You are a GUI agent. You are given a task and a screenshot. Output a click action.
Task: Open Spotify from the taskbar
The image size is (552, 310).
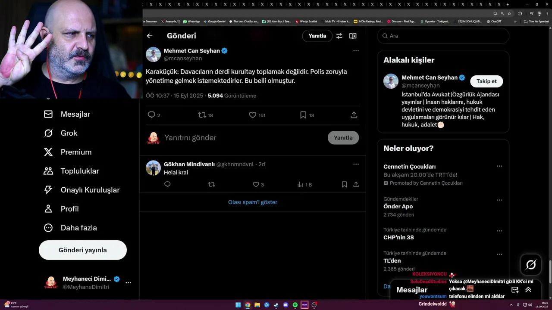click(295, 305)
